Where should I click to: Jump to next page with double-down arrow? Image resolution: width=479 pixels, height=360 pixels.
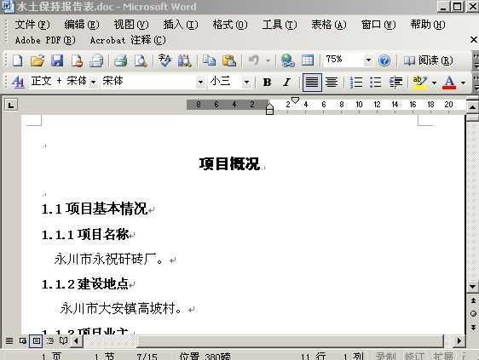pyautogui.click(x=473, y=328)
